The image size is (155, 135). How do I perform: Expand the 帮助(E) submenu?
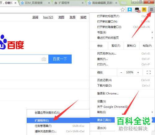tap(122, 112)
